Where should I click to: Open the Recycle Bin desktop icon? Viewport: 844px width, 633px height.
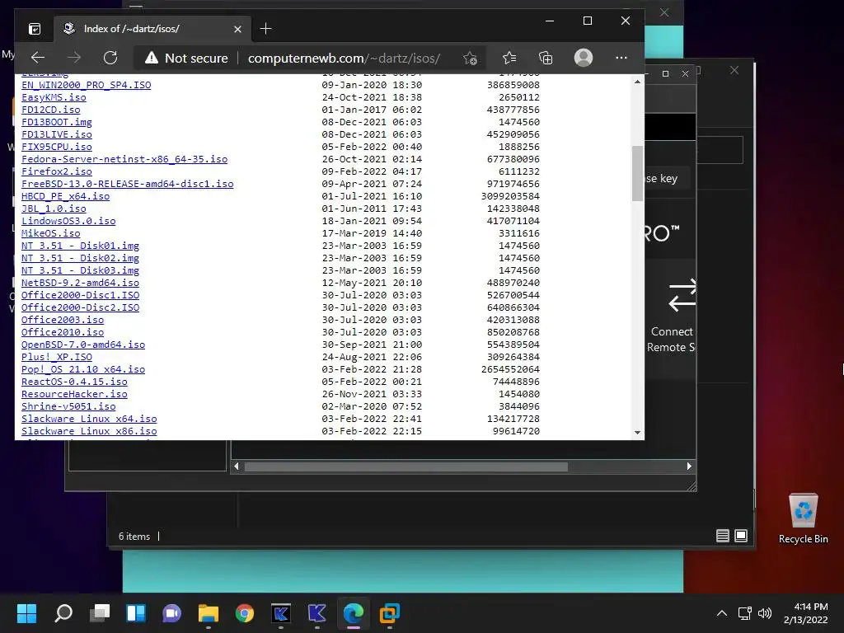[803, 519]
